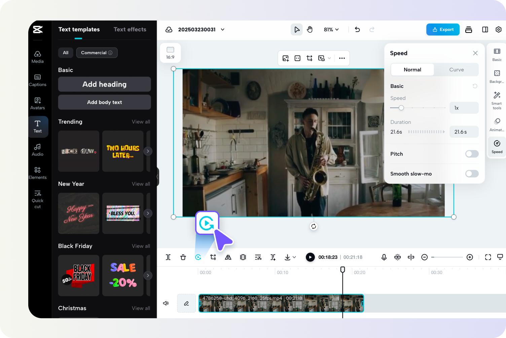506x338 pixels.
Task: Toggle timeline snapping icon next to microphone
Action: pos(397,257)
